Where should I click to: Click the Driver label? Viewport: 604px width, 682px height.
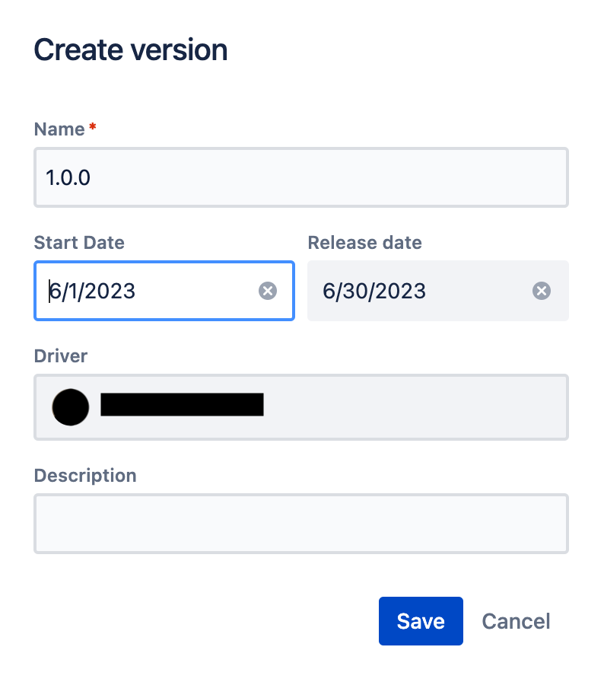pos(61,355)
